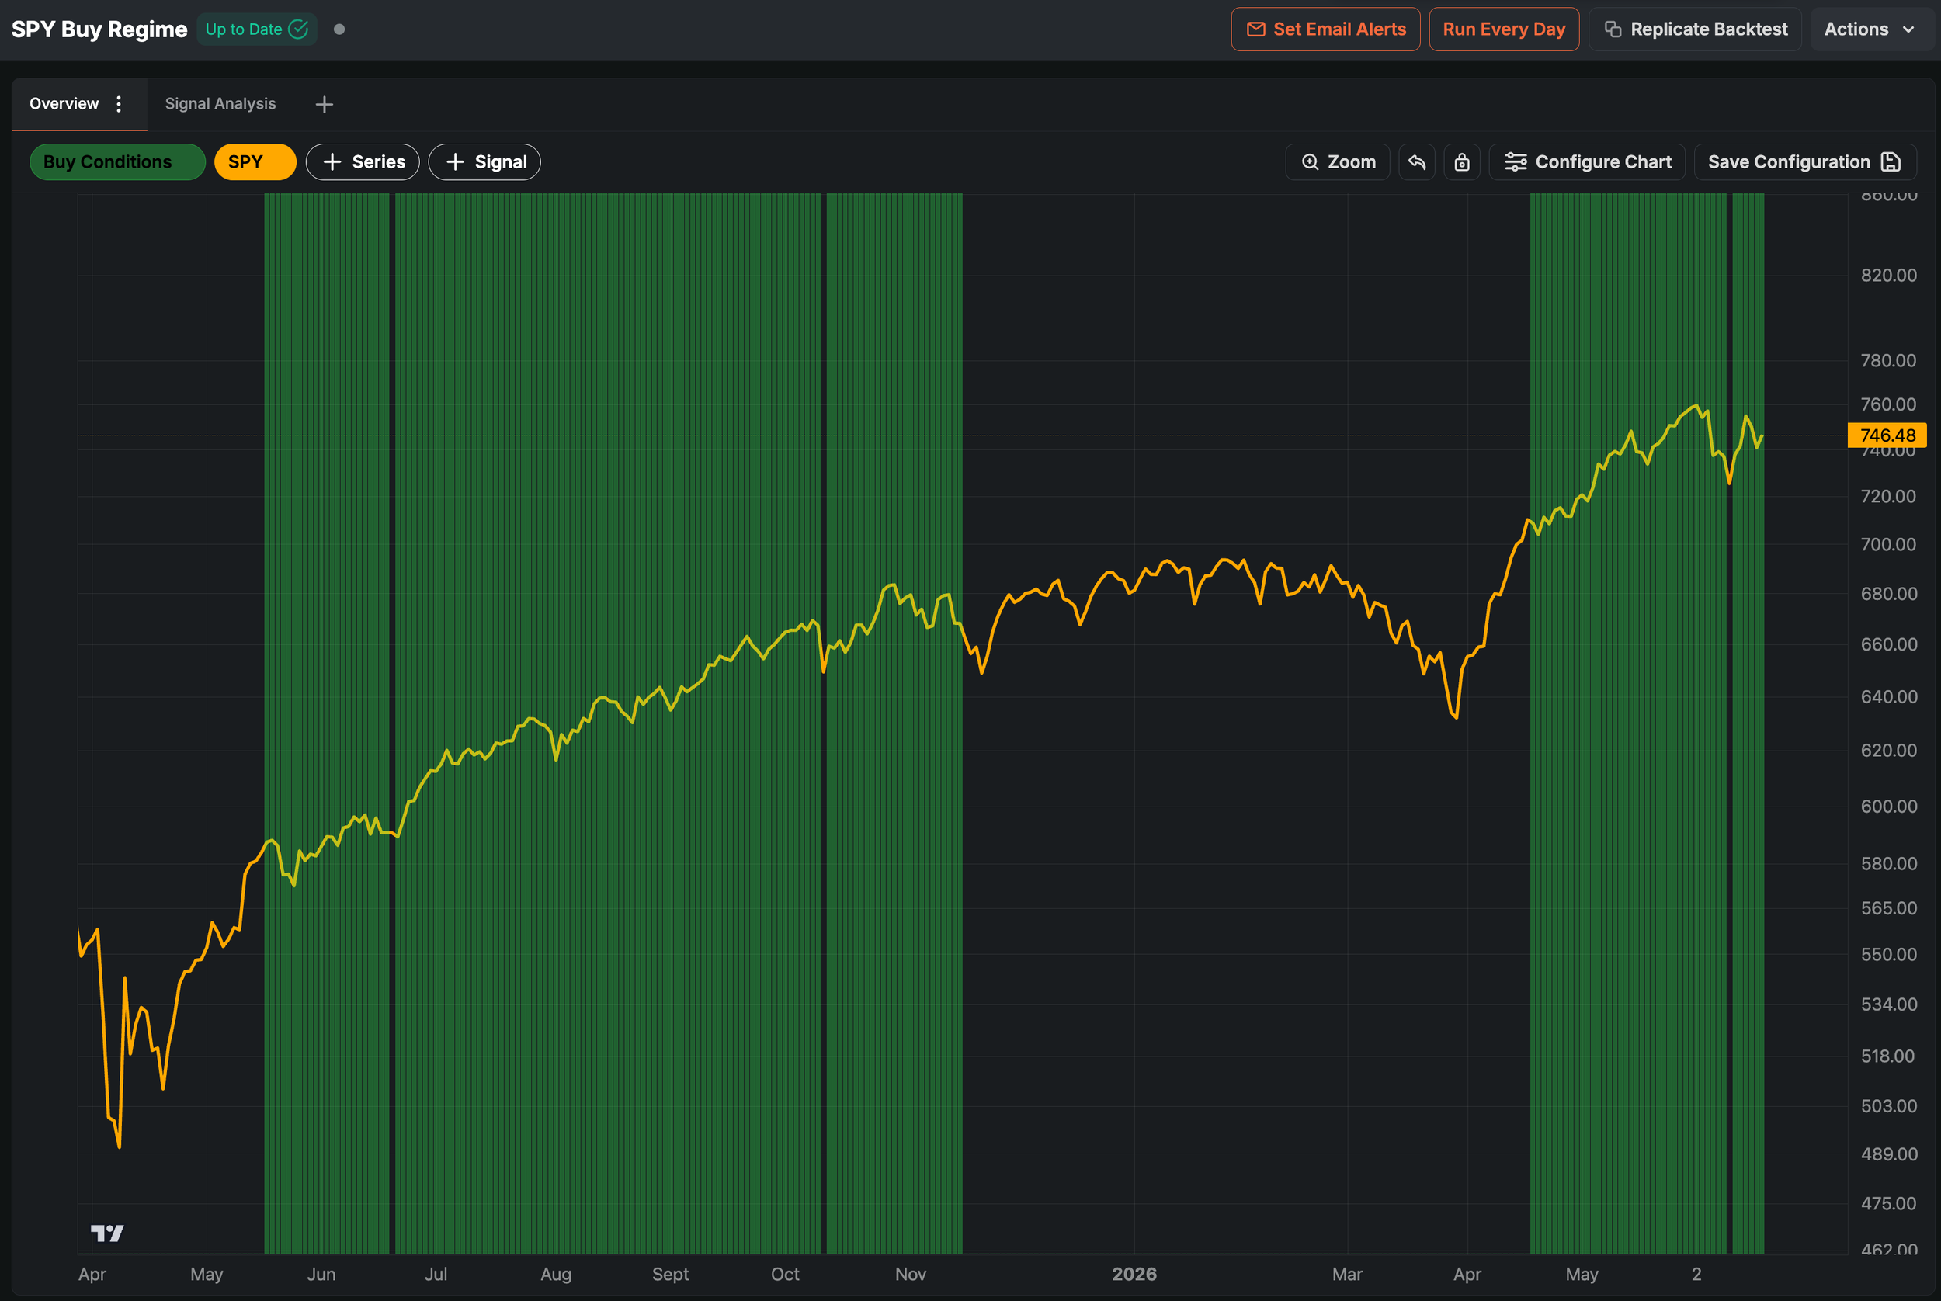Image resolution: width=1941 pixels, height=1301 pixels.
Task: Open the Overview tab three-dot menu
Action: tap(119, 104)
